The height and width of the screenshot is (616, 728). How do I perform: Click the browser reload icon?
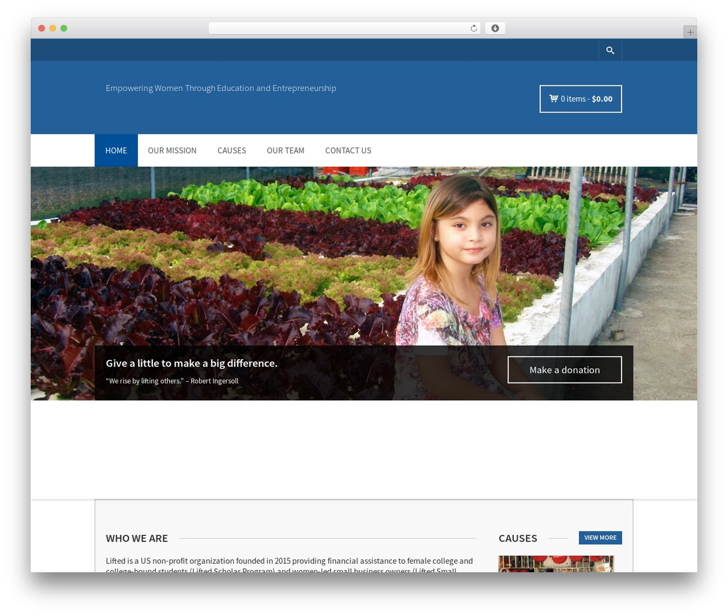473,28
